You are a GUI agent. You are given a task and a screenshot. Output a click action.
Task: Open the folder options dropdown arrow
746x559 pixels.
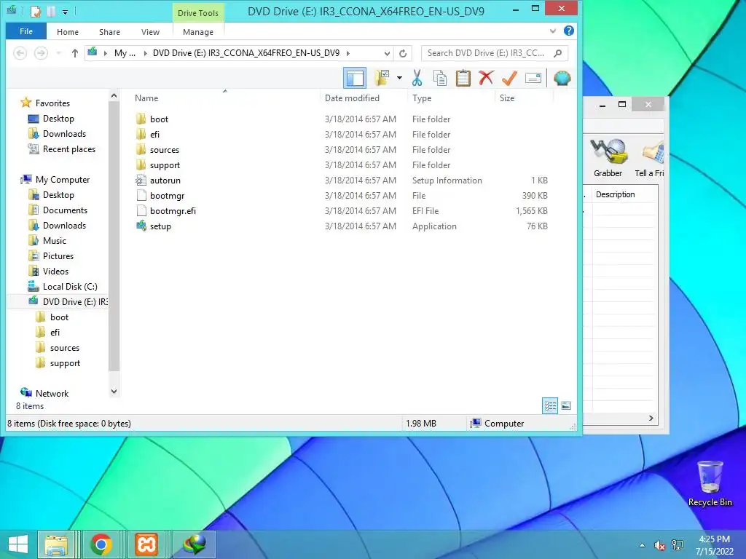click(x=399, y=78)
